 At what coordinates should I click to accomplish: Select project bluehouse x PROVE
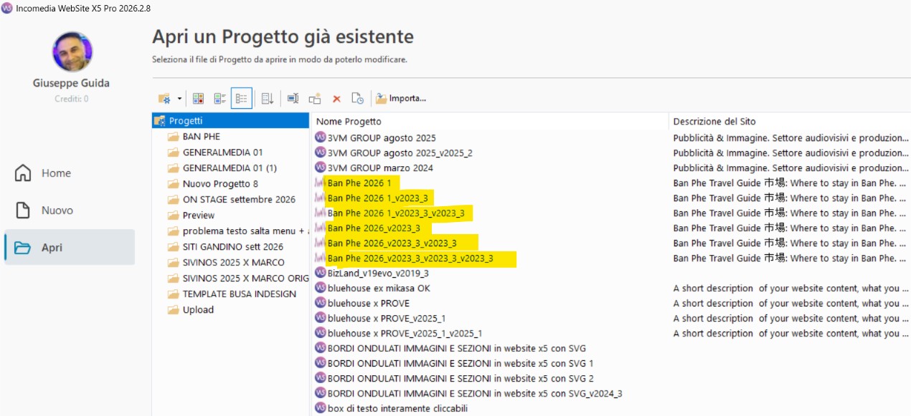pyautogui.click(x=369, y=303)
